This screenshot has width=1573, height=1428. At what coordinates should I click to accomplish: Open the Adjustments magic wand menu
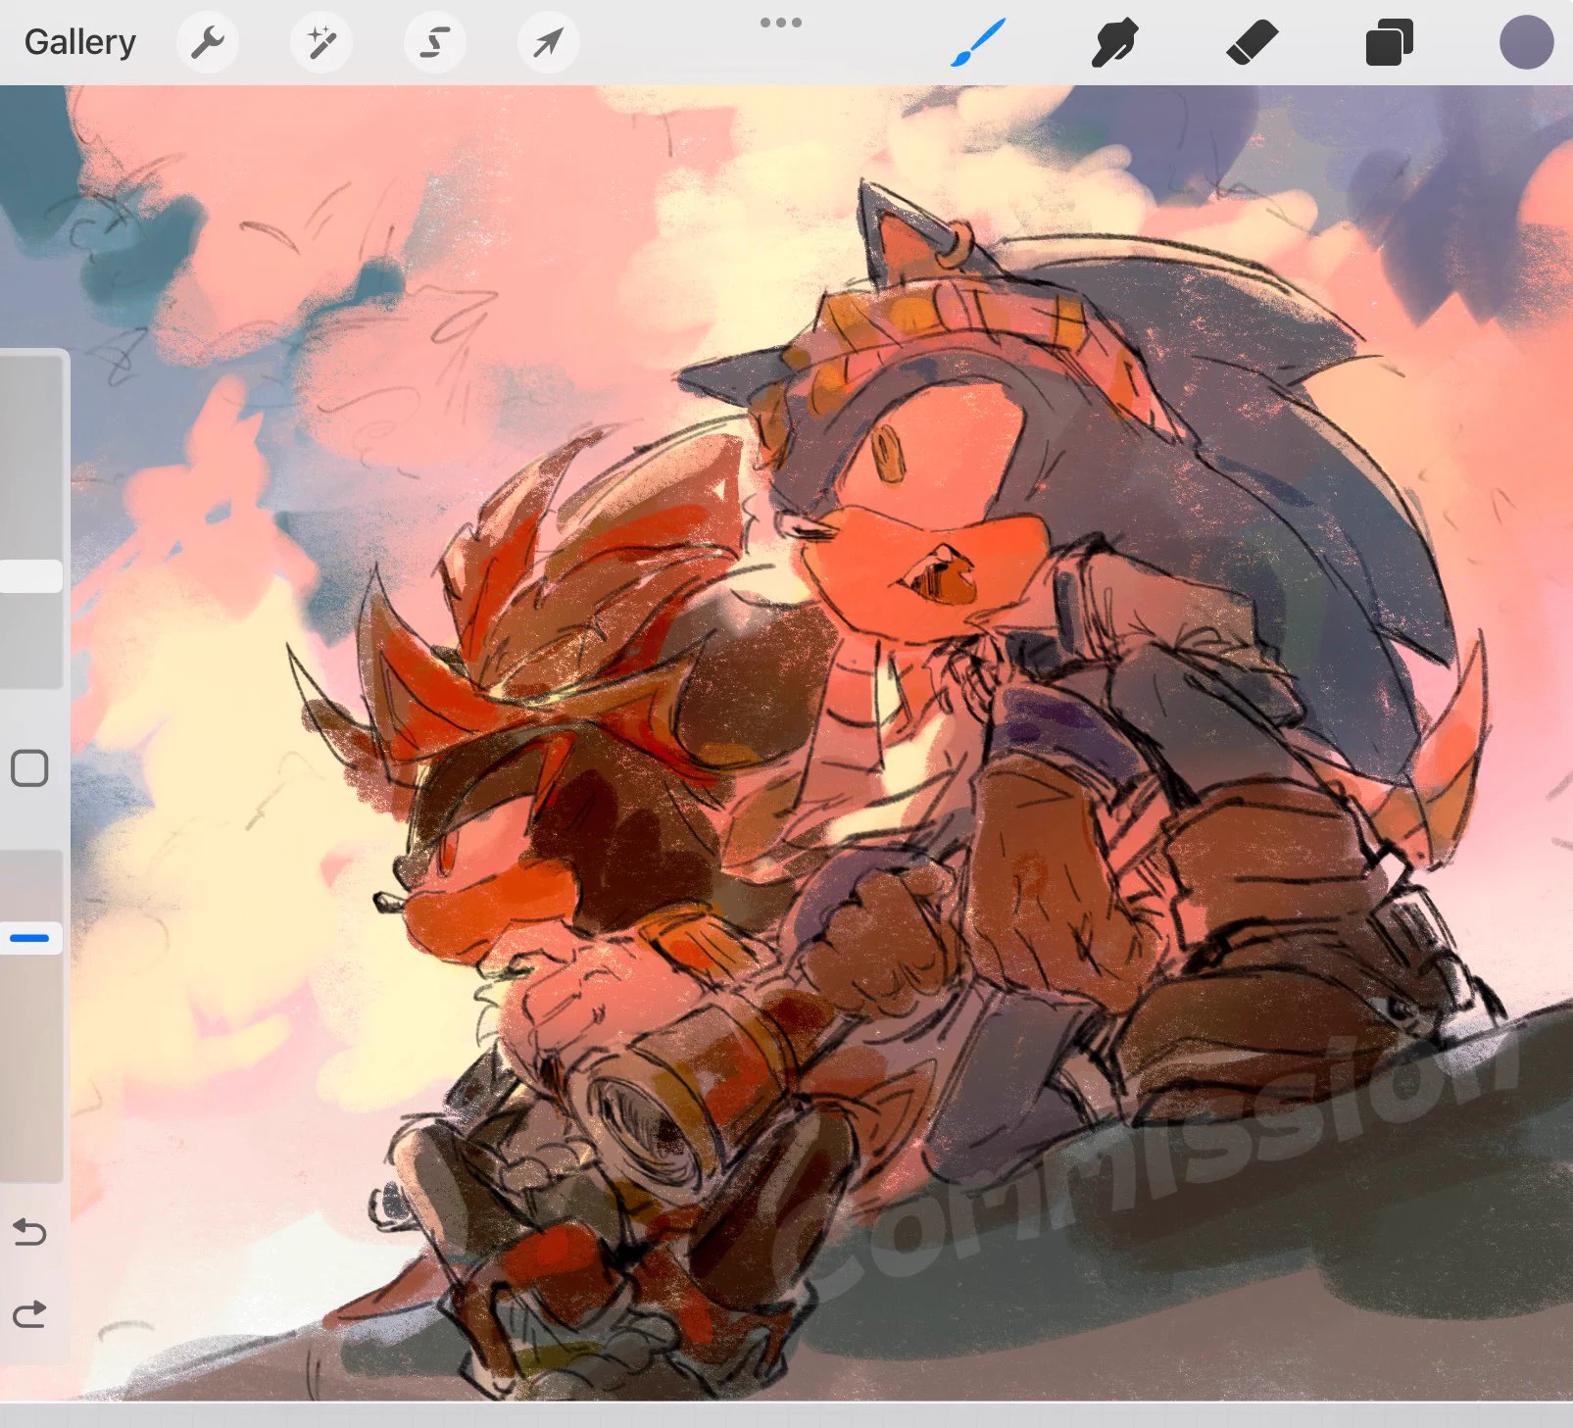coord(321,42)
